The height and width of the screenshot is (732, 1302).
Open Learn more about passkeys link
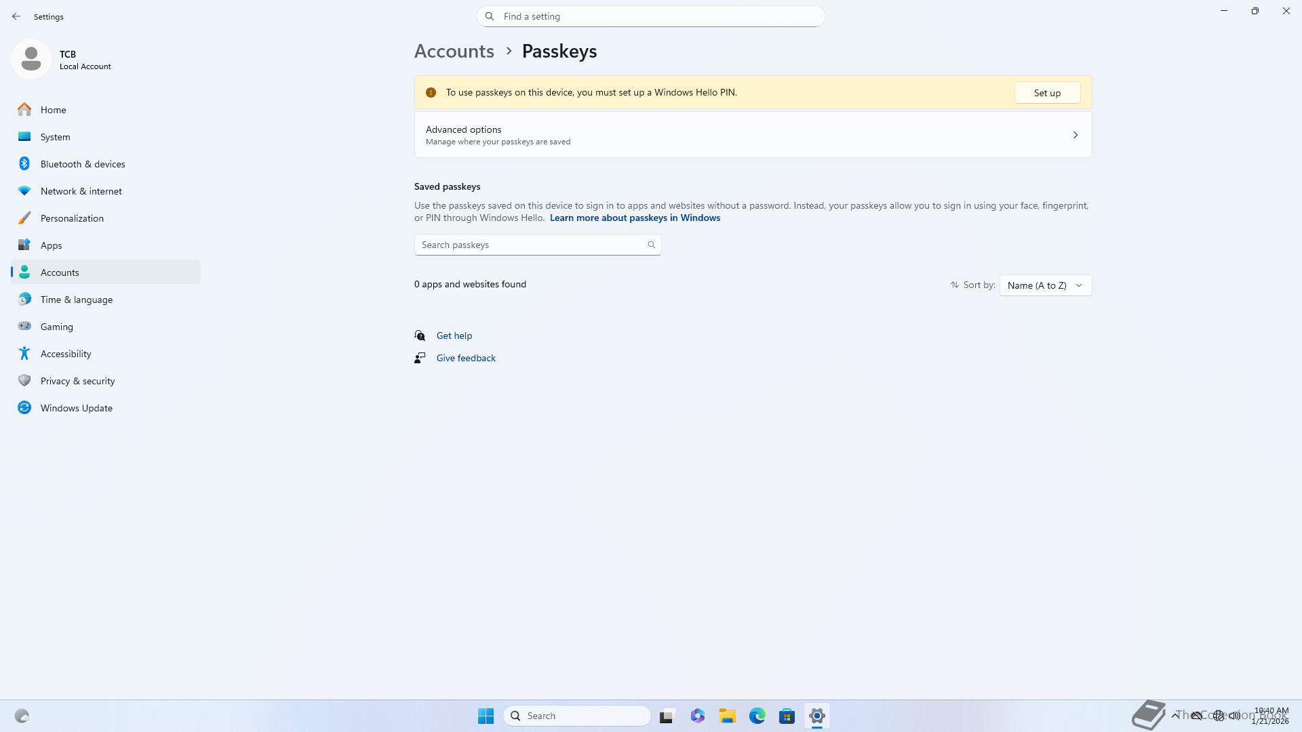click(x=634, y=218)
